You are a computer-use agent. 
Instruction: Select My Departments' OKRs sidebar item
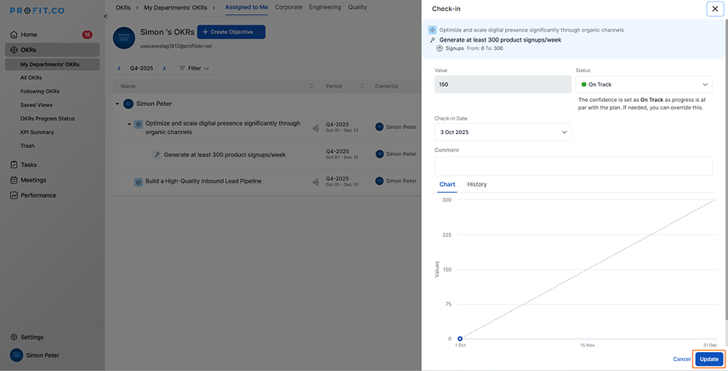coord(52,64)
